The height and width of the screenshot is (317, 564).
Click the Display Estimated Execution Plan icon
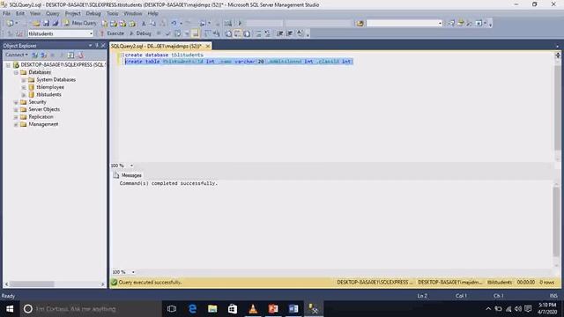coord(177,33)
